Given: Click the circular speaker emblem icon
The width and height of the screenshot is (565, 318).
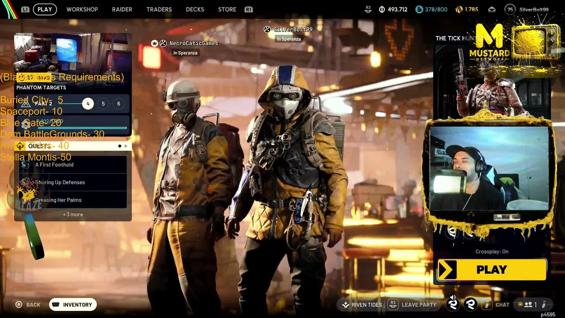Looking at the screenshot, I should [x=453, y=303].
